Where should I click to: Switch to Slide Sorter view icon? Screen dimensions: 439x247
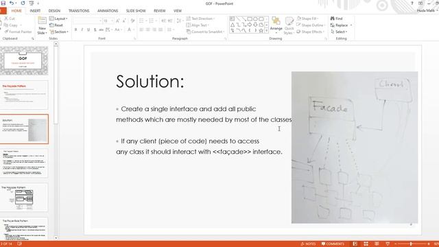pyautogui.click(x=366, y=244)
